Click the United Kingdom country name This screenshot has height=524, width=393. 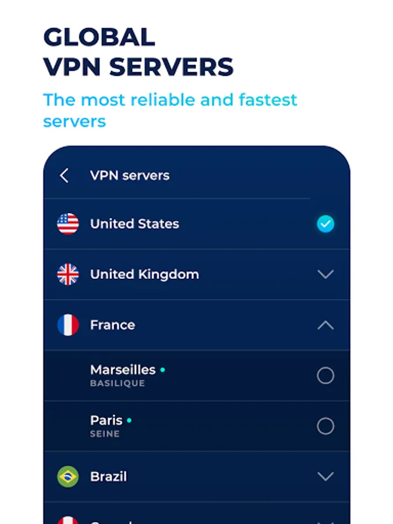coord(145,274)
